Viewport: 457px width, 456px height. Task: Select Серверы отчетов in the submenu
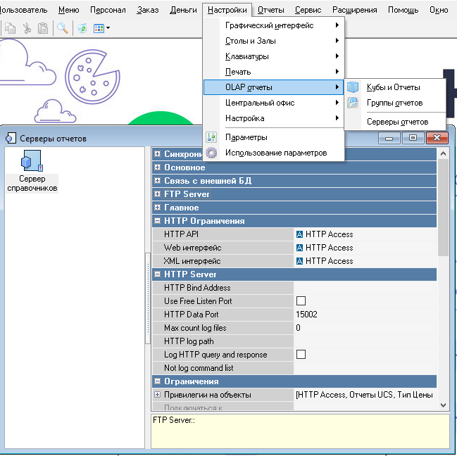coord(397,122)
